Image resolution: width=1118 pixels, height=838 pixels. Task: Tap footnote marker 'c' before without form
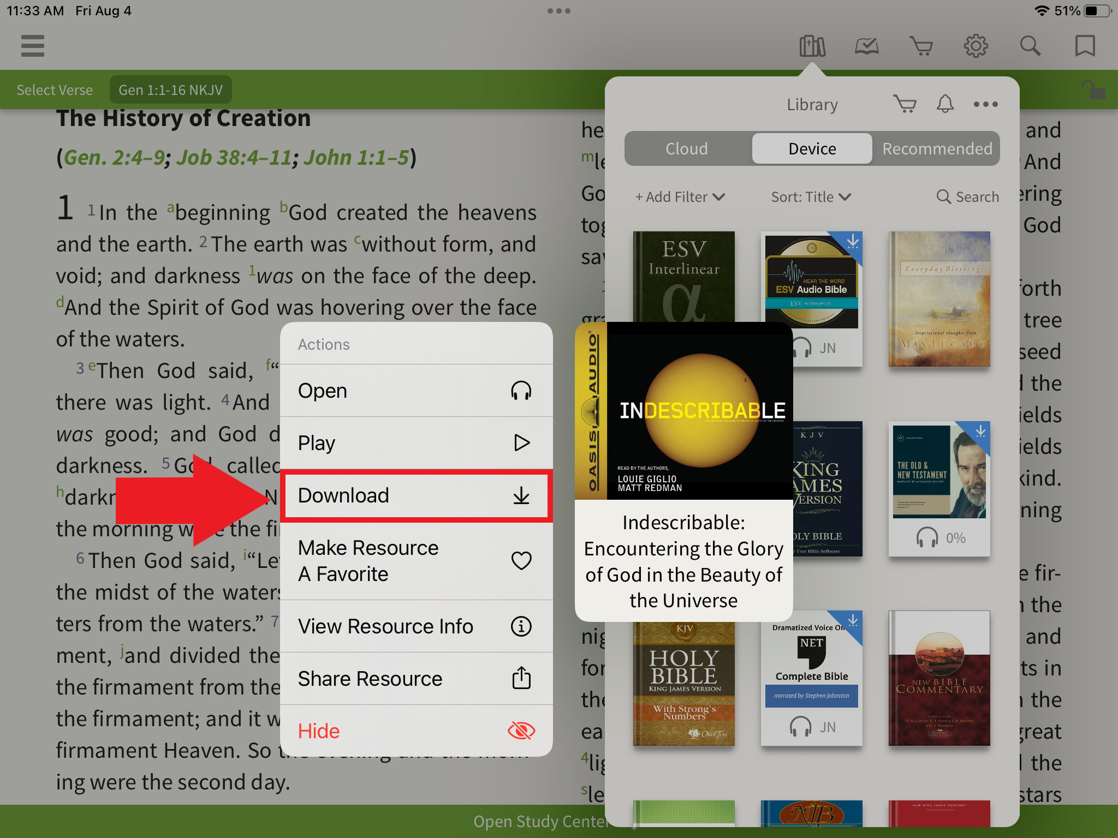coord(358,239)
